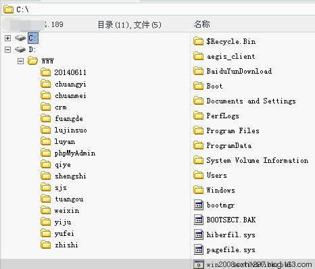
Task: Click the bootmgr file icon
Action: pyautogui.click(x=199, y=205)
